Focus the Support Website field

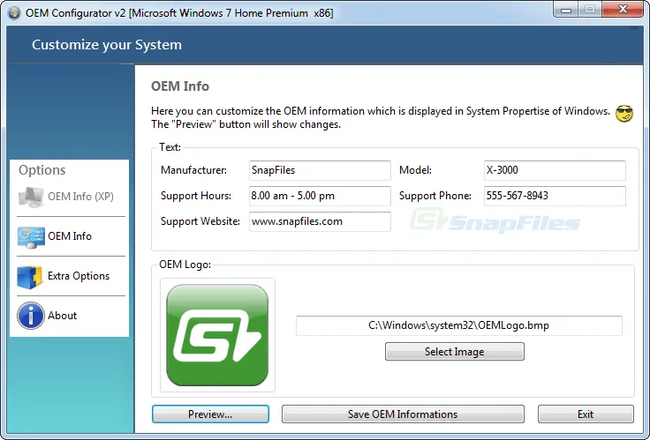(320, 221)
